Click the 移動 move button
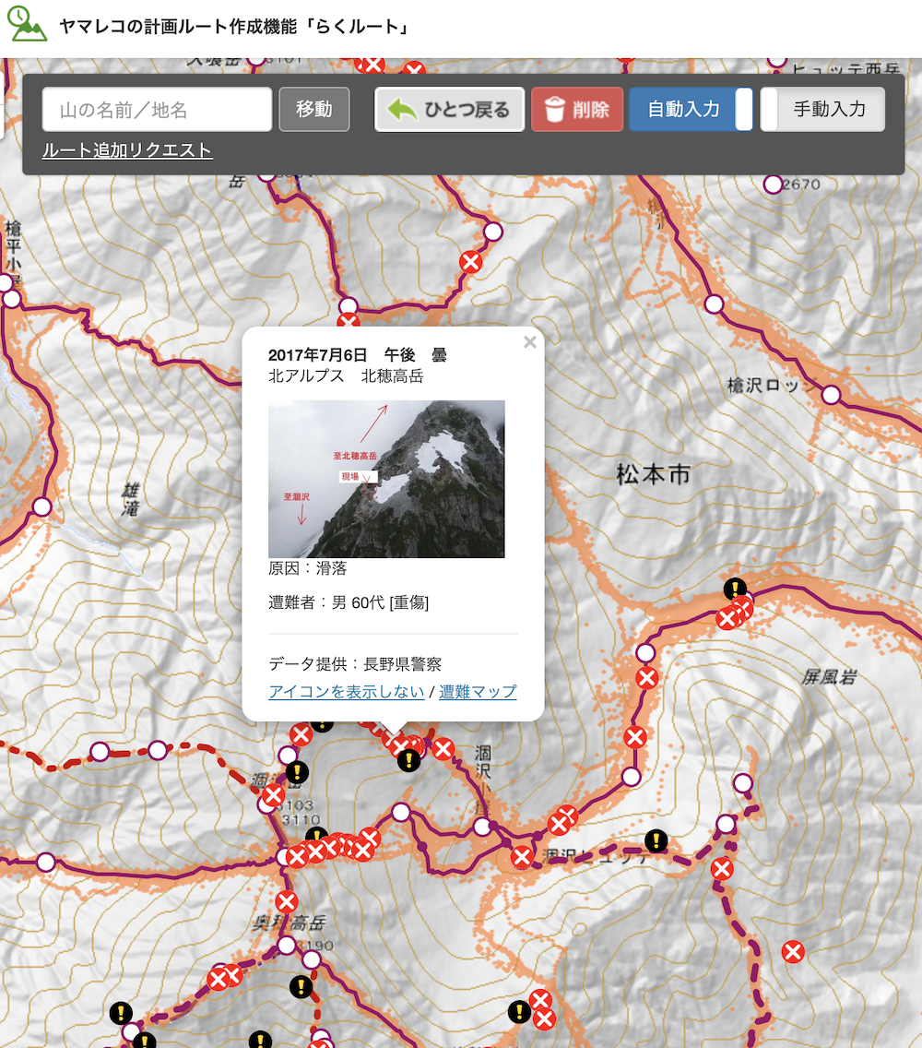 314,109
